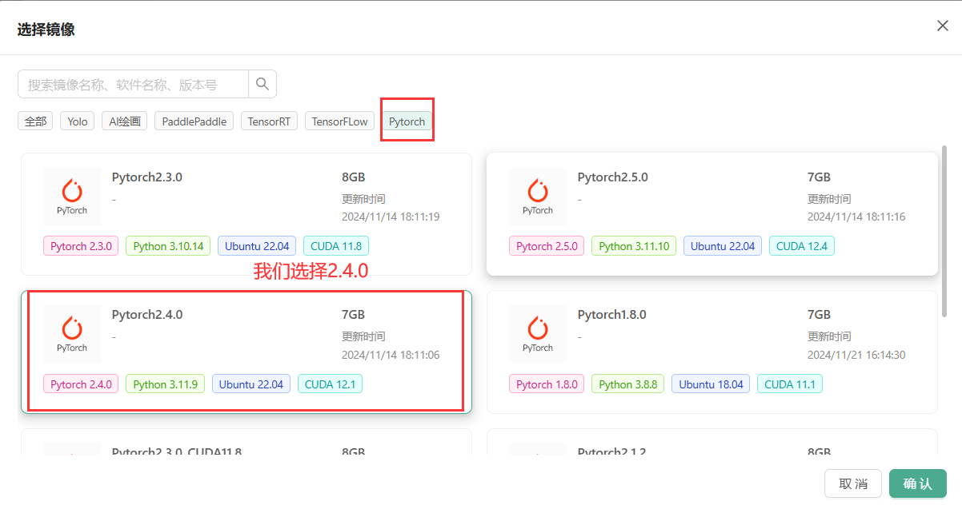Screen dimensions: 962x513
Task: Select the AI绘画 filter tab
Action: [x=125, y=121]
